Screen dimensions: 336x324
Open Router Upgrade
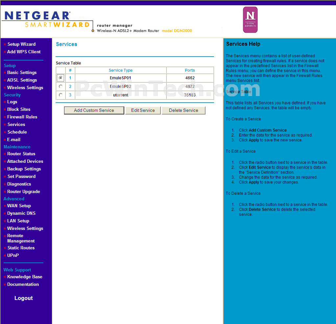(x=24, y=191)
